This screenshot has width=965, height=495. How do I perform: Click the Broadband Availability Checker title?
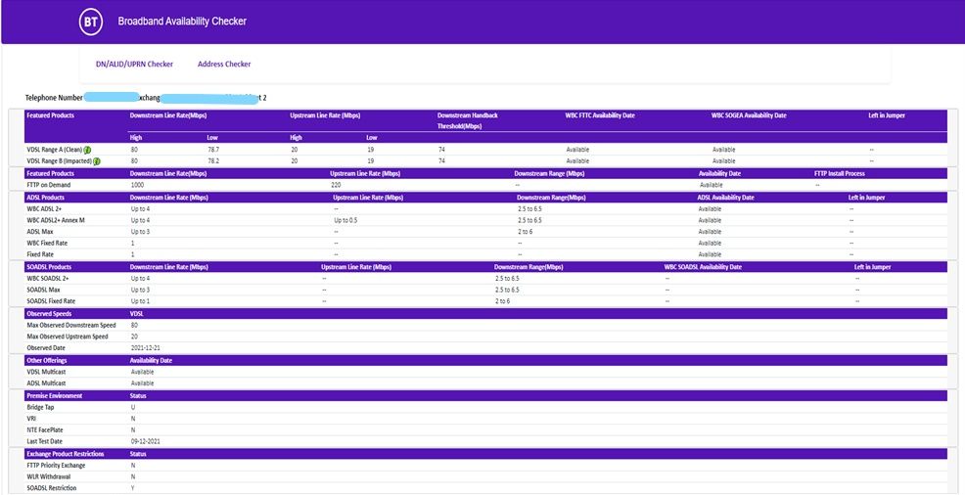point(182,21)
